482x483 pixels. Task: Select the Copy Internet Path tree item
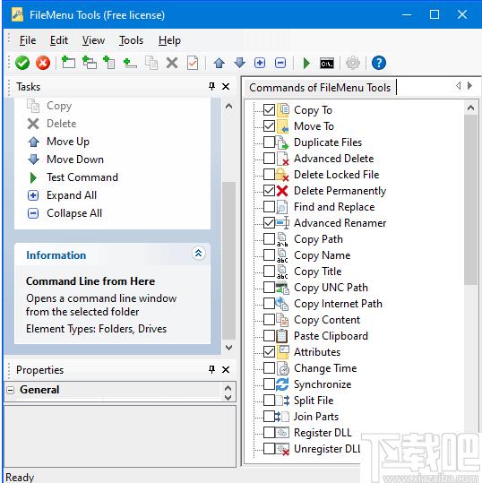[x=338, y=304]
